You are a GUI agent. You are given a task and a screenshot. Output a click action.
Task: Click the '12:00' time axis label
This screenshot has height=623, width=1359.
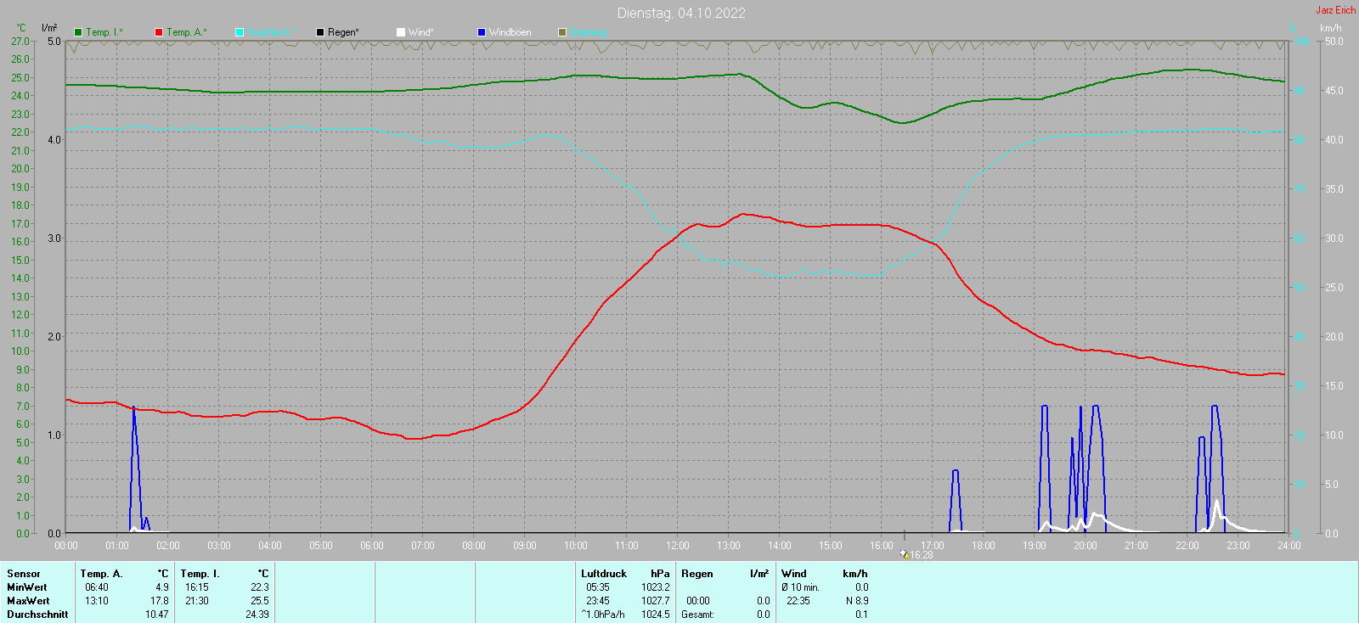point(678,546)
